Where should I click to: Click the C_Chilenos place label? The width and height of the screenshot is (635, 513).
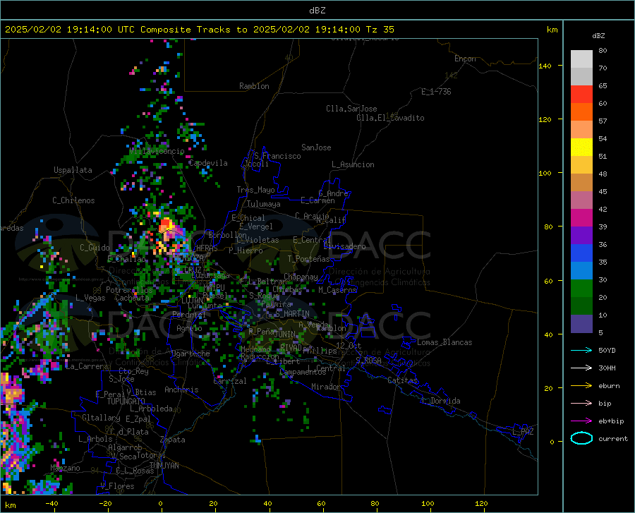[x=73, y=200]
